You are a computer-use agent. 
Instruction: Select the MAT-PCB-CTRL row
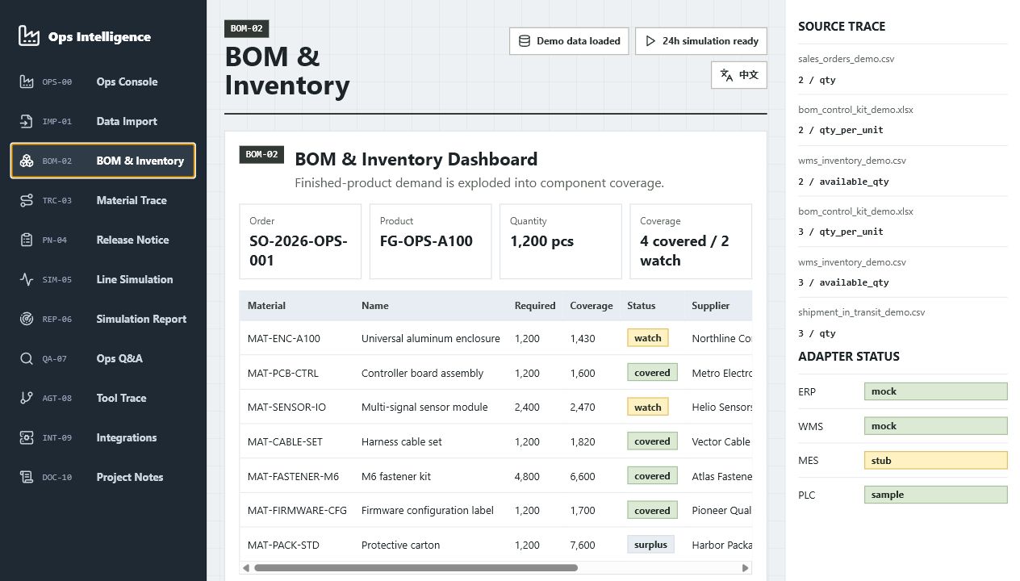[x=495, y=373]
